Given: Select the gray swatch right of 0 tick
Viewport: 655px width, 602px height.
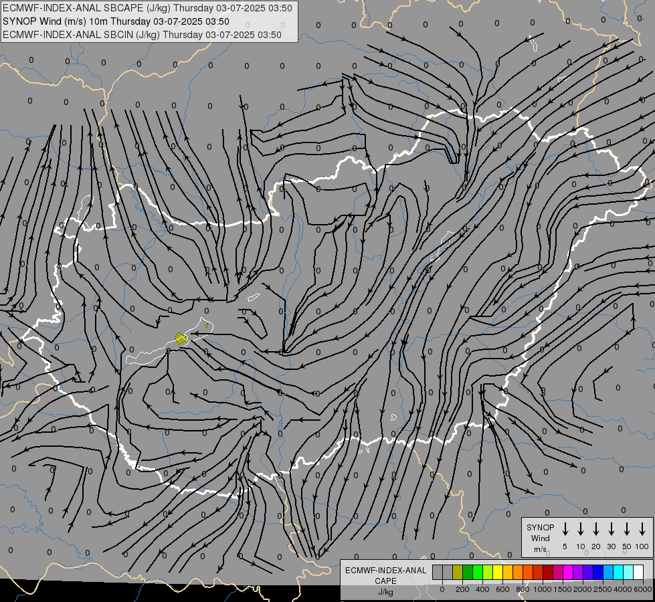Looking at the screenshot, I should click(x=448, y=572).
